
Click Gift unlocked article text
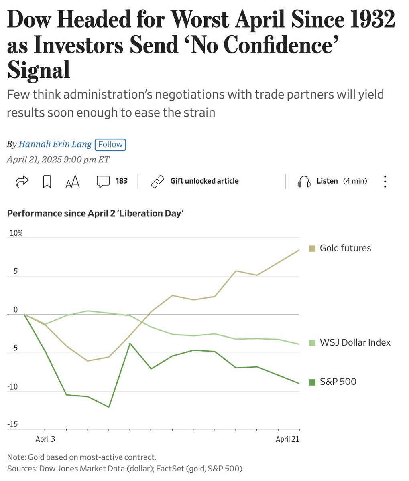204,181
